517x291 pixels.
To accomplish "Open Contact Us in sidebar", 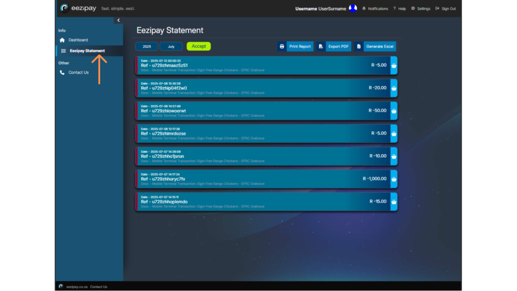I will coord(78,72).
